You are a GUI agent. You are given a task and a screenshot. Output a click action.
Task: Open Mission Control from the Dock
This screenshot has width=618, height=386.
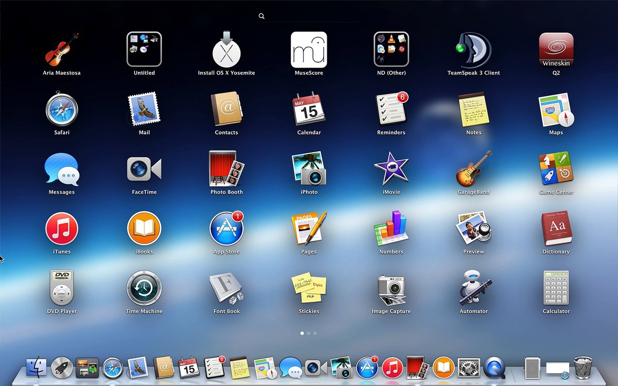87,368
